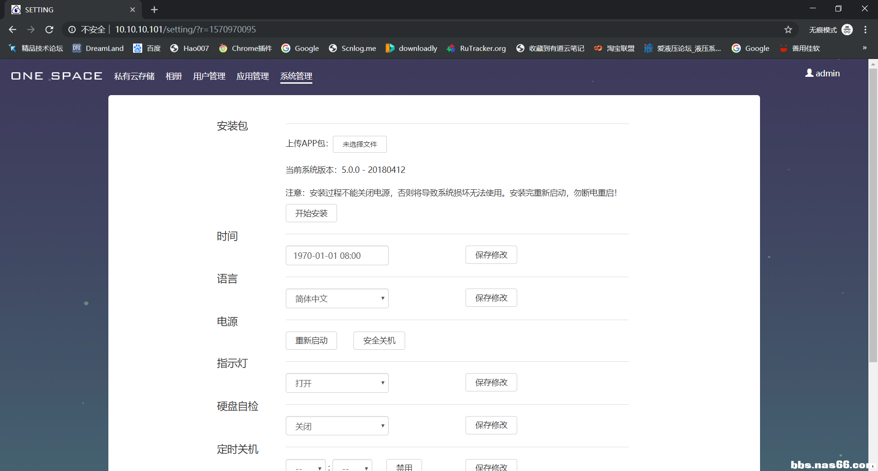Open the 简体中文 language dropdown
878x471 pixels.
[337, 299]
